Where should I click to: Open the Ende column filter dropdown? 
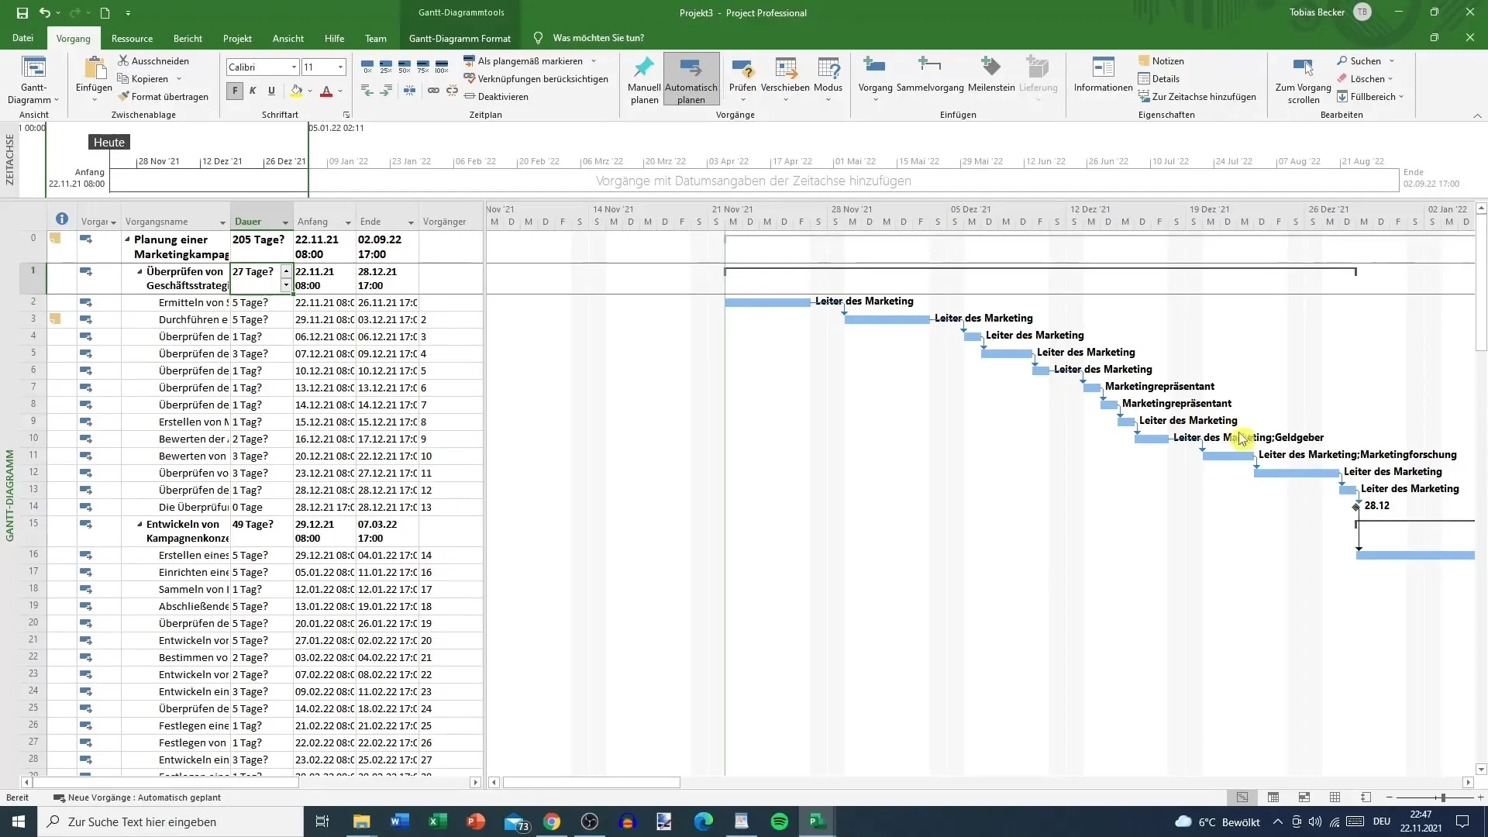tap(411, 222)
